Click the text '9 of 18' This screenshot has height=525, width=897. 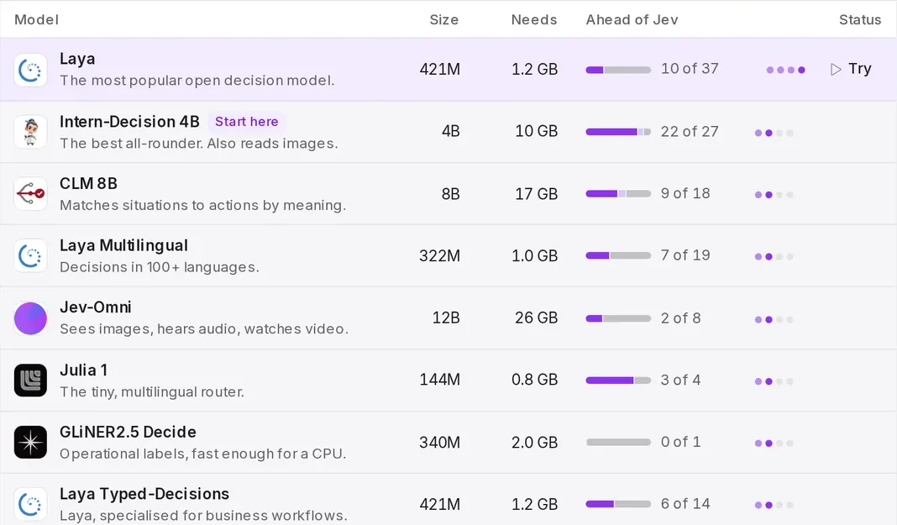(685, 193)
